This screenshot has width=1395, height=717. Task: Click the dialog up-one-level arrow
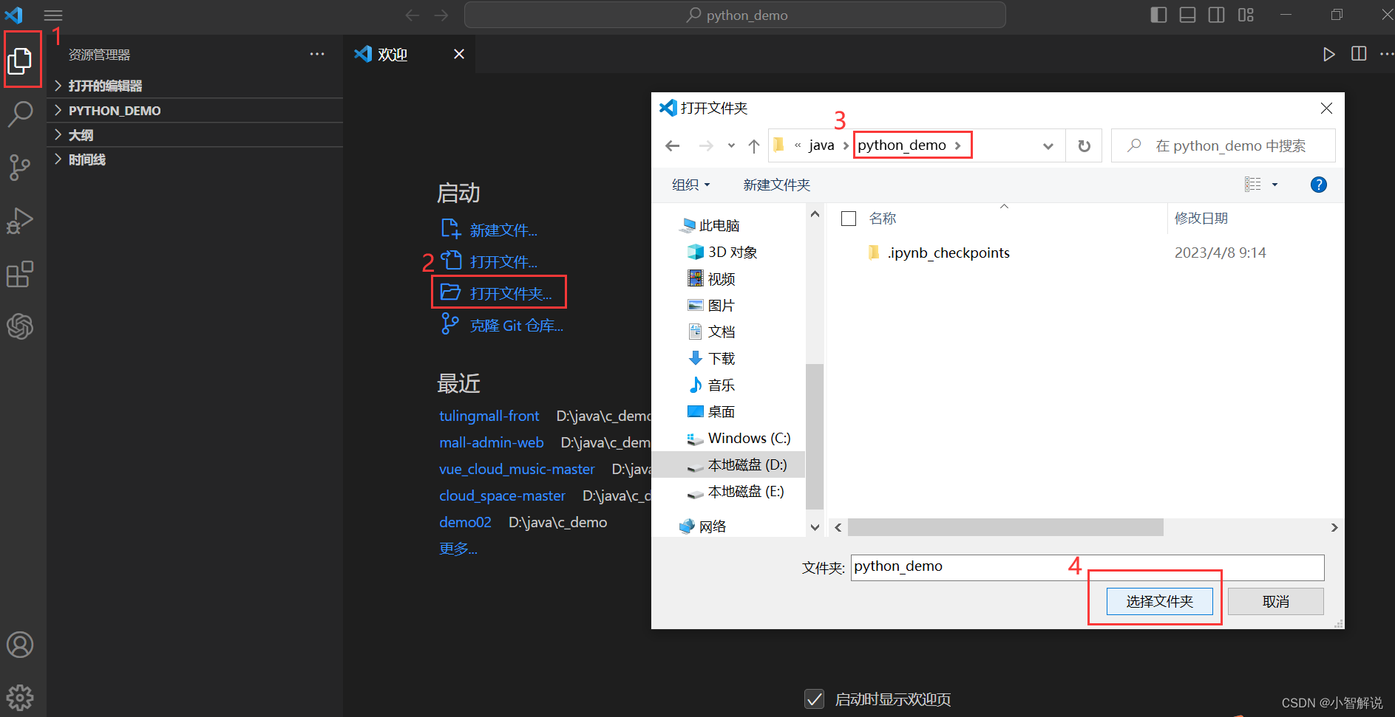point(753,145)
